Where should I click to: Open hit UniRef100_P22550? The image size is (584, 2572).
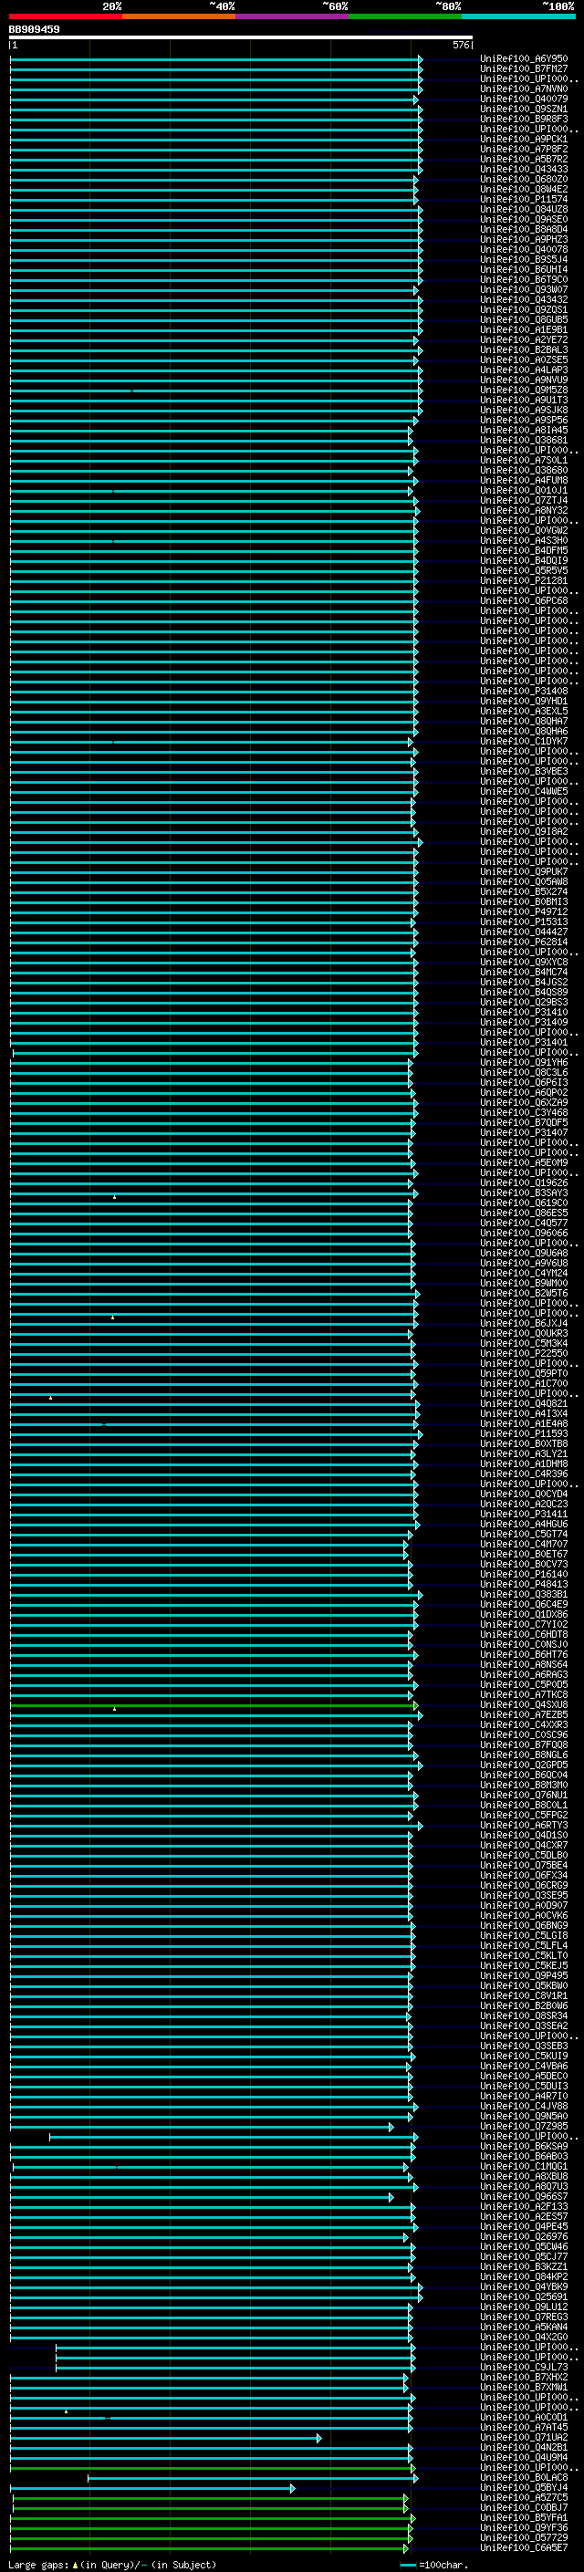[524, 1354]
